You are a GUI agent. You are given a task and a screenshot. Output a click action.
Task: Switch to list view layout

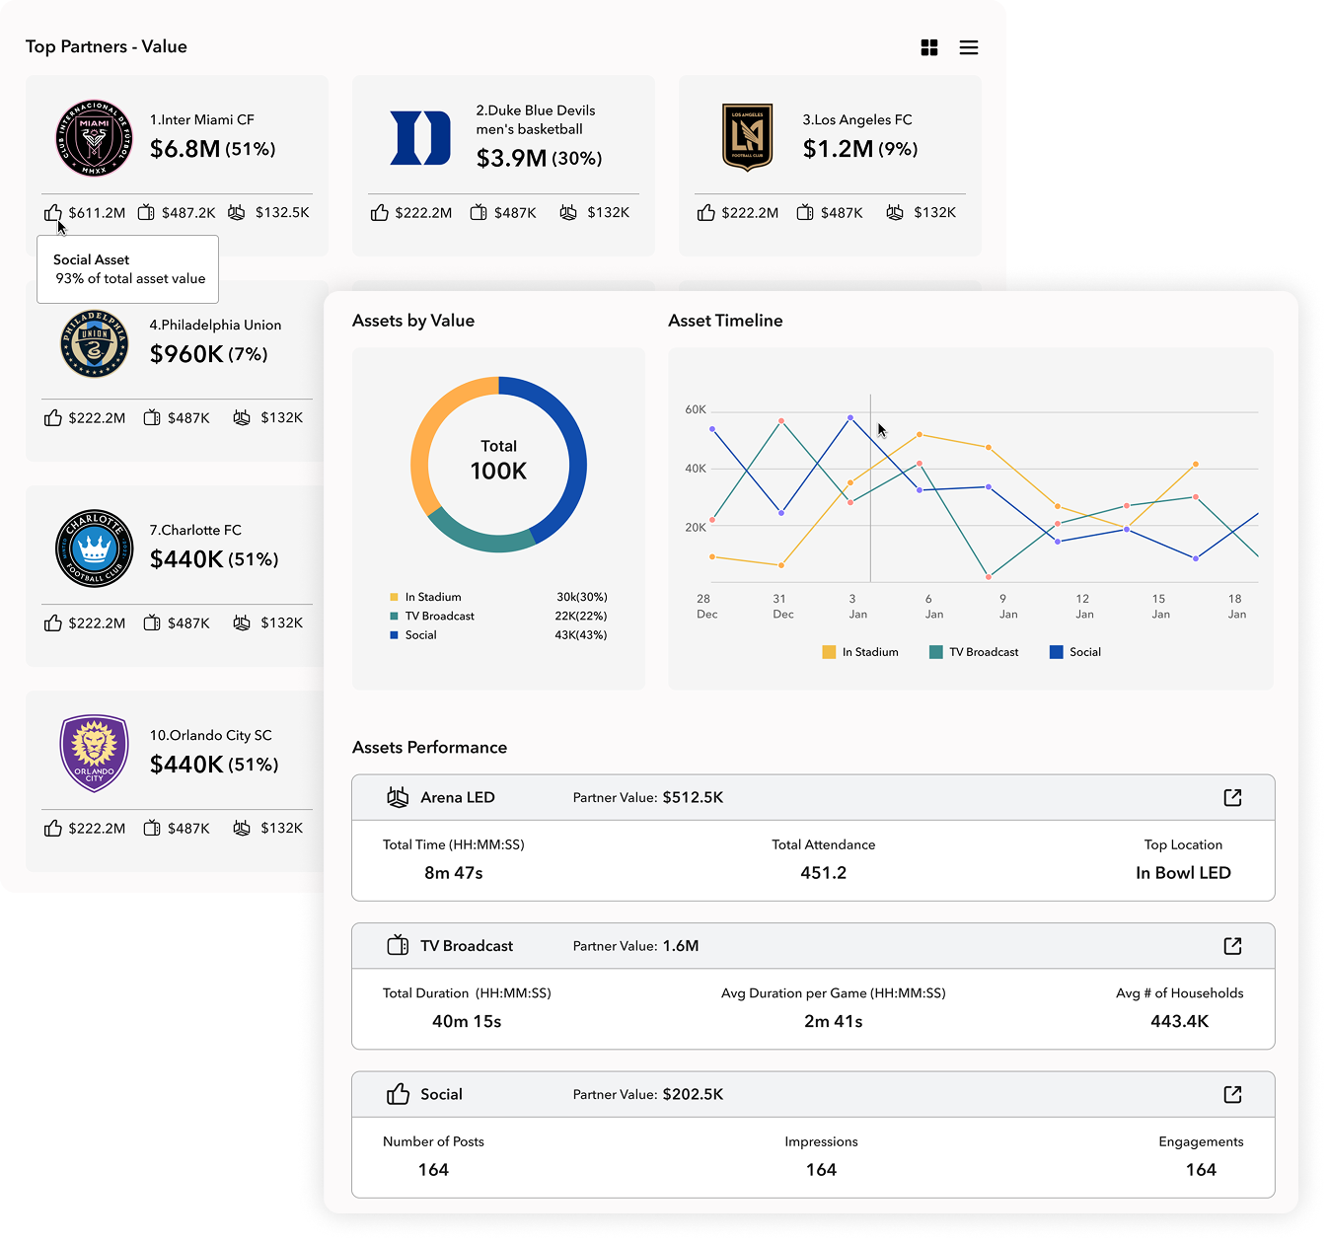tap(968, 46)
